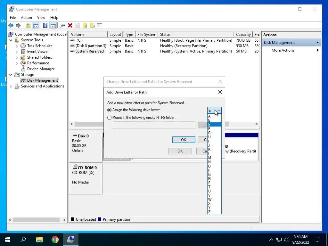Image resolution: width=328 pixels, height=246 pixels.
Task: Click the Shared Folders icon in tree
Action: coord(23,57)
